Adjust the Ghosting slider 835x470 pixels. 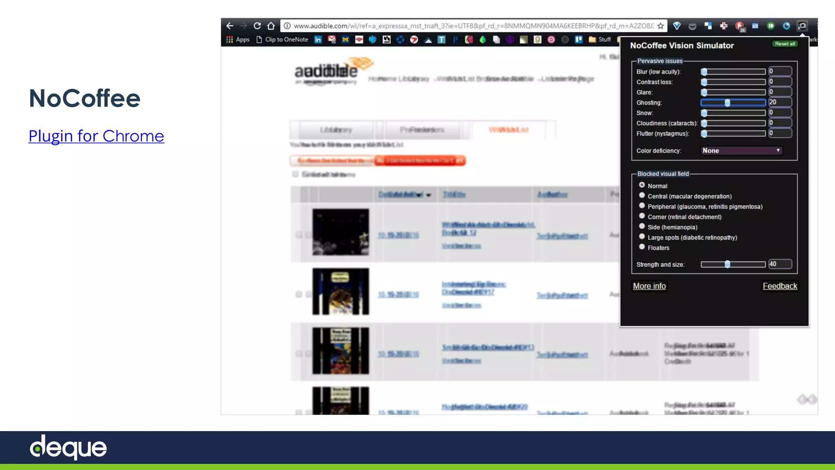(x=733, y=102)
